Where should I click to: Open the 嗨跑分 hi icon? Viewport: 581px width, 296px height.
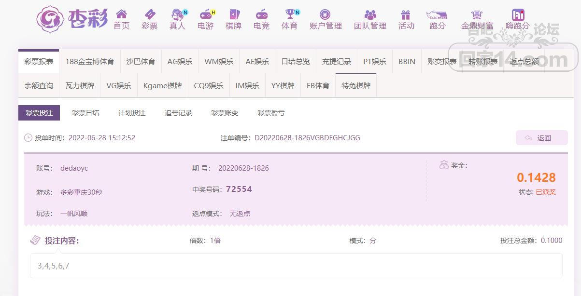click(518, 14)
